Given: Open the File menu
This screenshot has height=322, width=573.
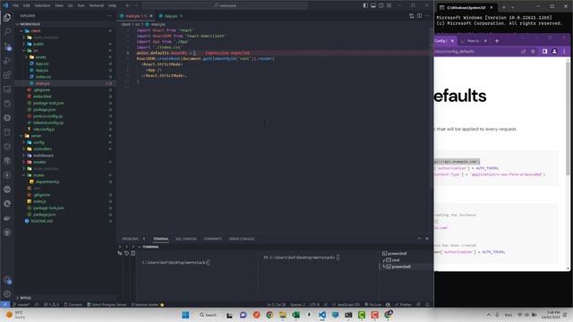Looking at the screenshot, I should tap(15, 5).
